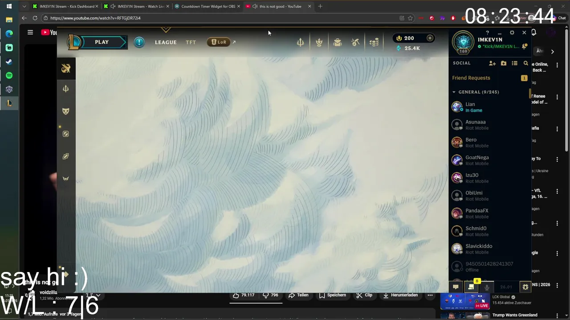
Task: Go back in the browser
Action: point(24,18)
